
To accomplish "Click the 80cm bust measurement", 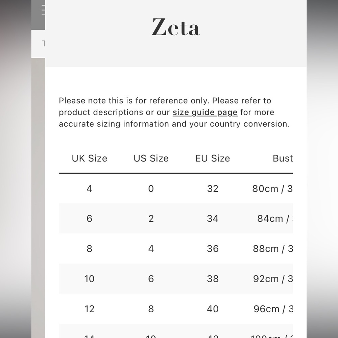I will tap(272, 189).
